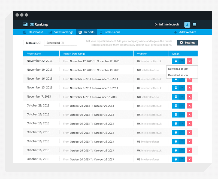218x179 pixels.
Task: Click the Settings button
Action: pos(187,43)
